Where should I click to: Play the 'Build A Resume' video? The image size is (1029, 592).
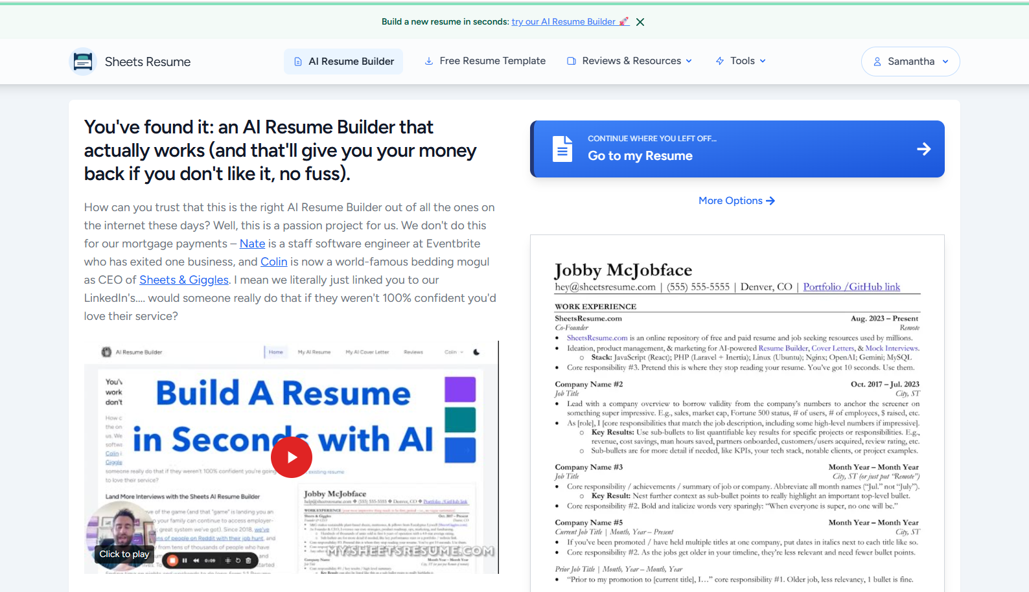(292, 457)
